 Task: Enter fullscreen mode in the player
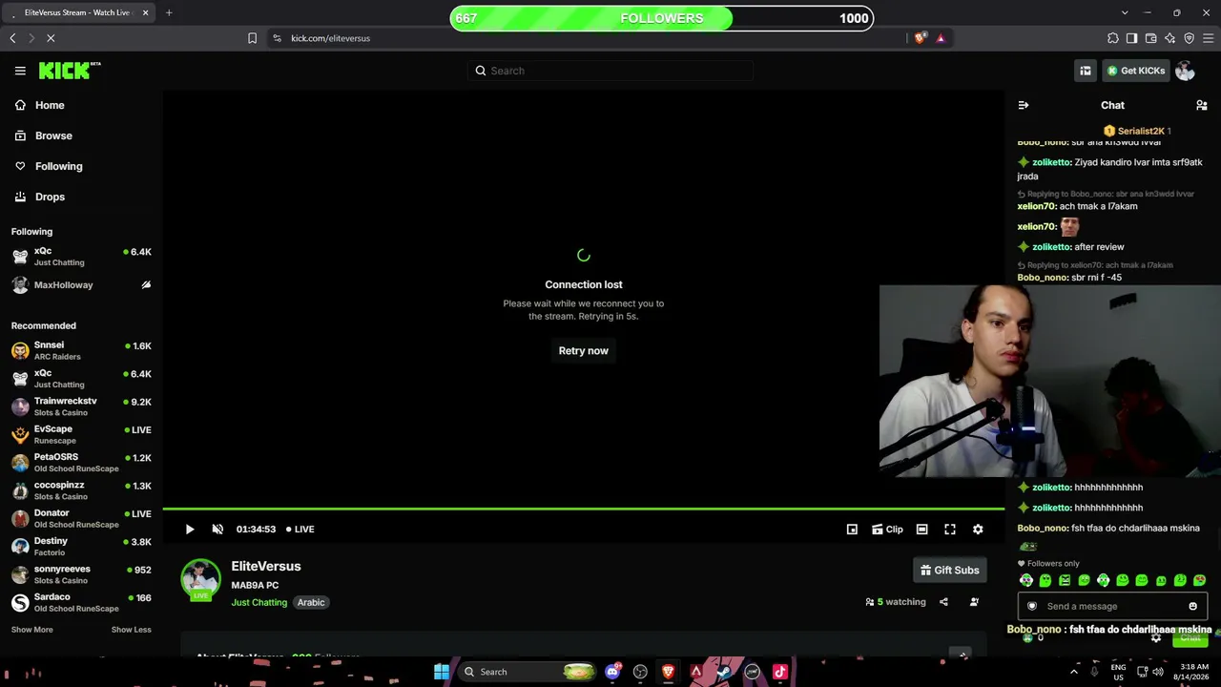950,530
